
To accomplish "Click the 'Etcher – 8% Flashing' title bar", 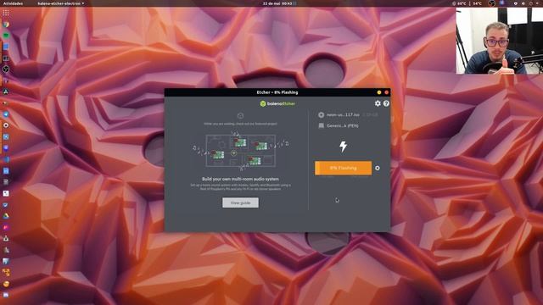I will (277, 92).
